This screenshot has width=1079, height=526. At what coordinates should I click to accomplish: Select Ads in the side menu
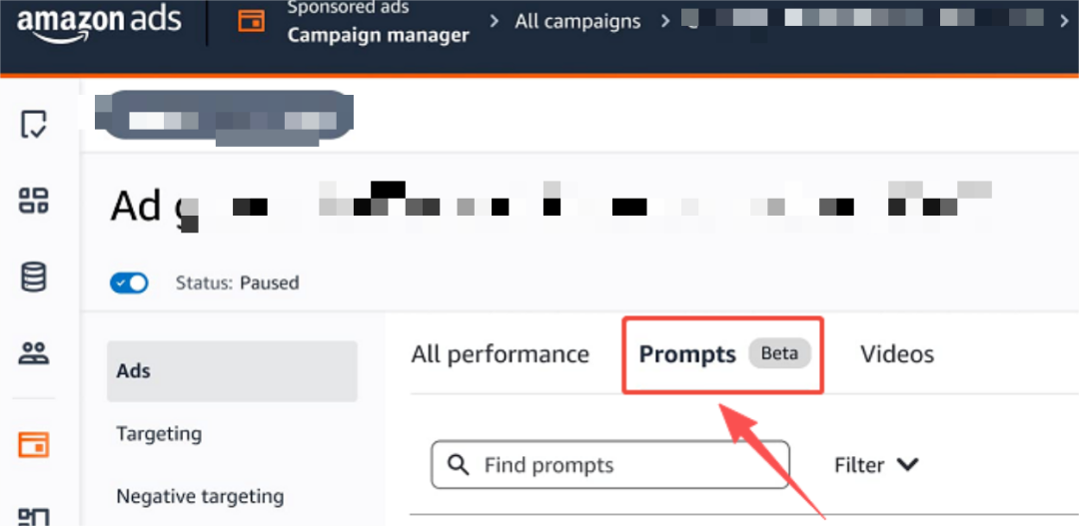click(133, 371)
